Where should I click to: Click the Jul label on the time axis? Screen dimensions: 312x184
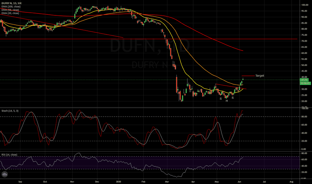pyautogui.click(x=264, y=182)
